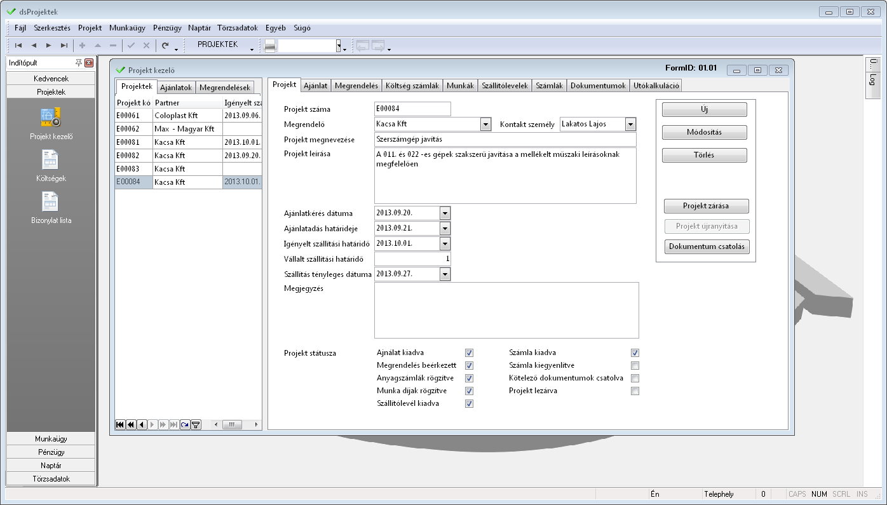This screenshot has height=505, width=887.
Task: Switch to the Költség számlák tab
Action: click(x=412, y=86)
